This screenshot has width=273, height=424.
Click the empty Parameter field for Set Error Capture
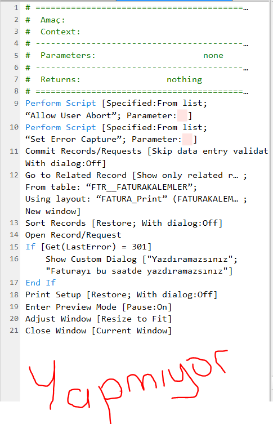[187, 140]
